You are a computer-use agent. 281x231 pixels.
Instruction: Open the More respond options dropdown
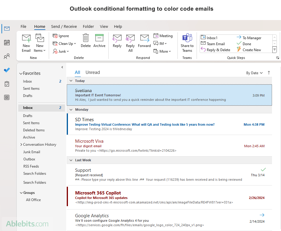[x=162, y=51]
